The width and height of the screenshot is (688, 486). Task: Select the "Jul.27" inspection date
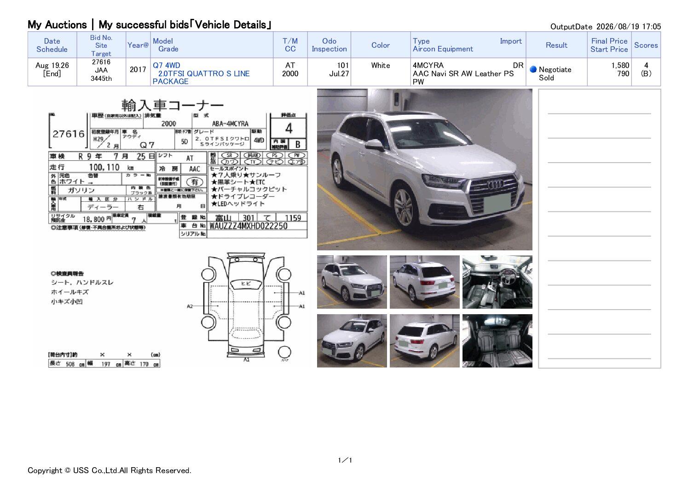coord(339,73)
